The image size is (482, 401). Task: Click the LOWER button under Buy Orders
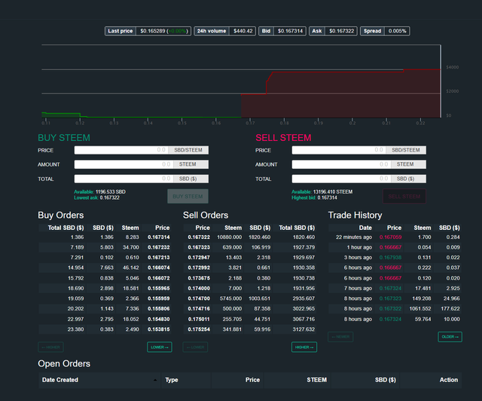[x=160, y=347]
